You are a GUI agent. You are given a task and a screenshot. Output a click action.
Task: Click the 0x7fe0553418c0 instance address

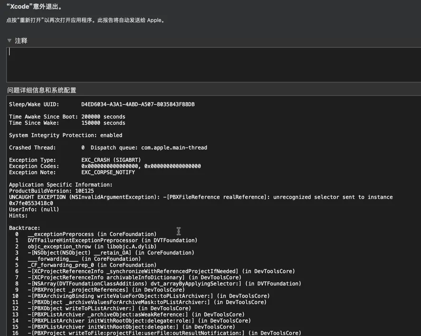(31, 203)
